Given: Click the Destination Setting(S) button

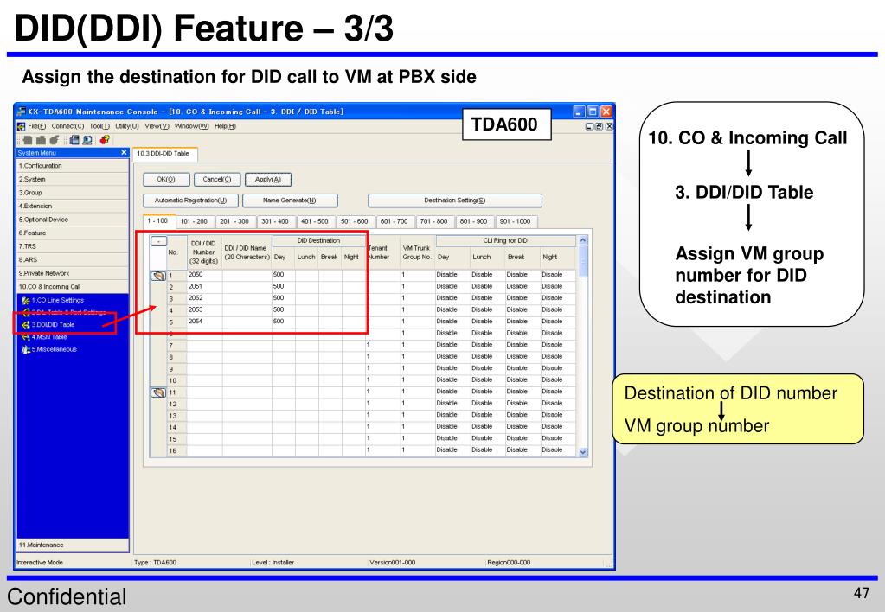Looking at the screenshot, I should [x=455, y=201].
